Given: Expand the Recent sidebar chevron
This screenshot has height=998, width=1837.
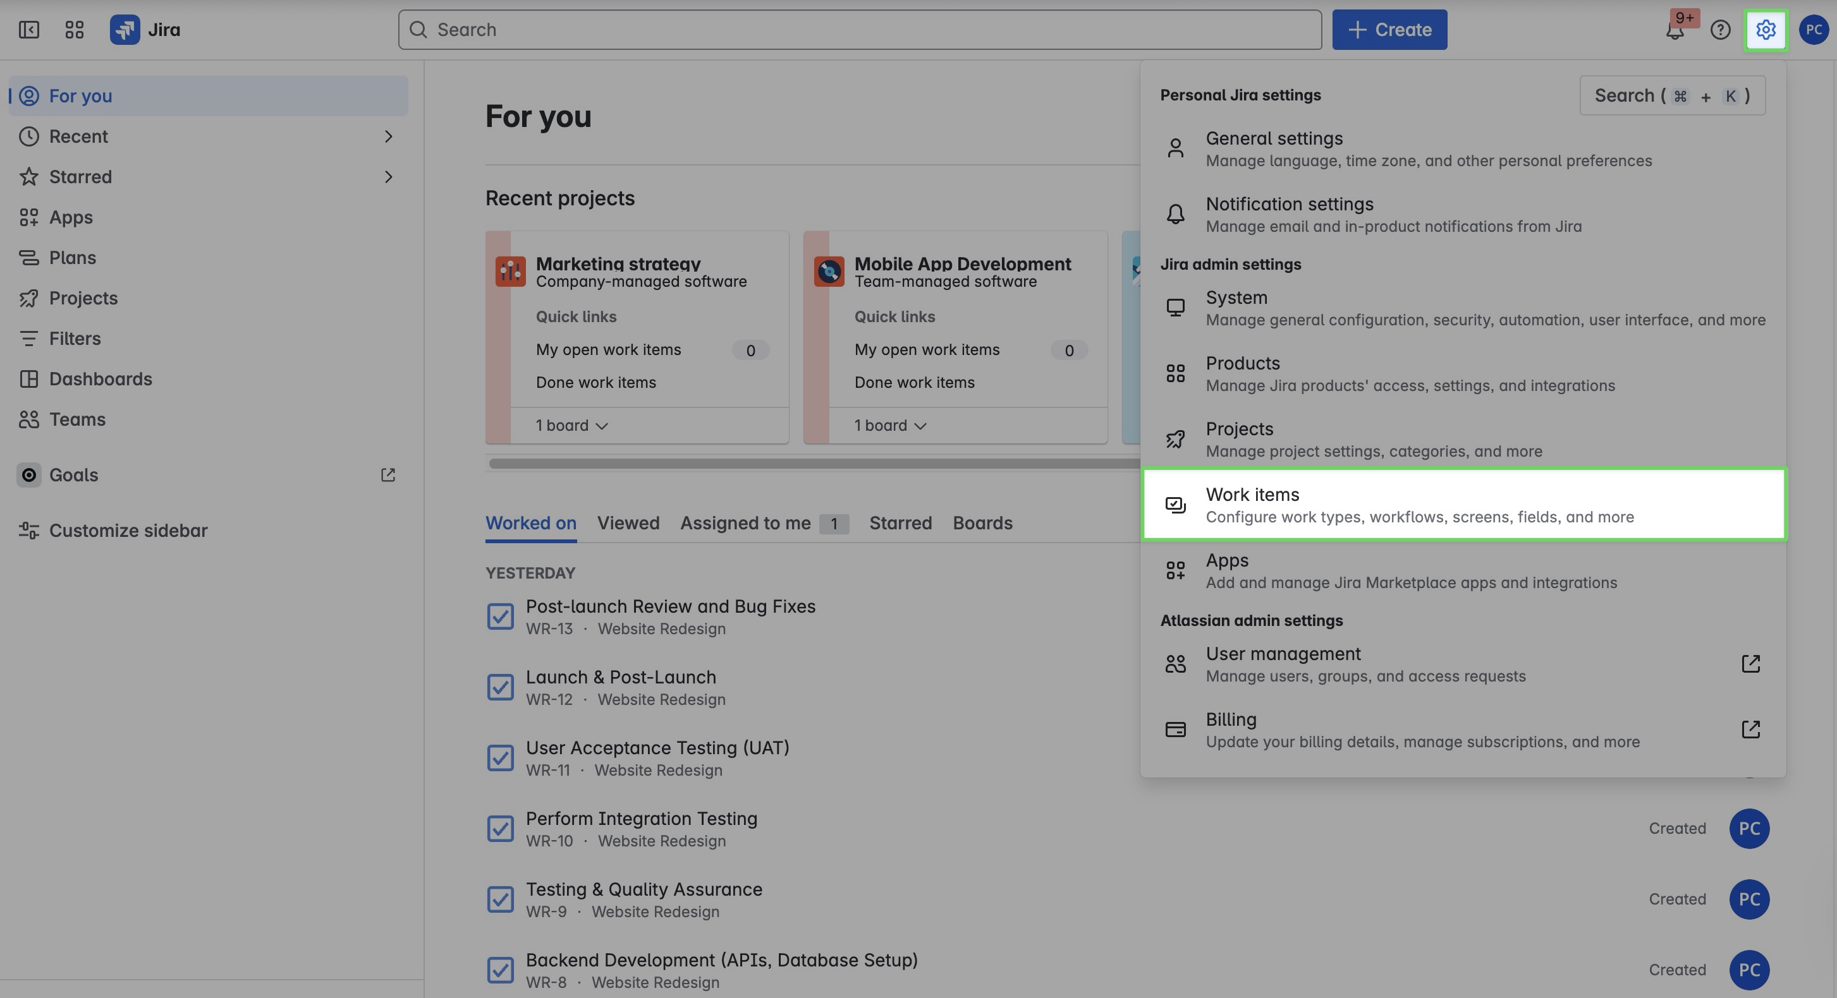Looking at the screenshot, I should pyautogui.click(x=388, y=136).
